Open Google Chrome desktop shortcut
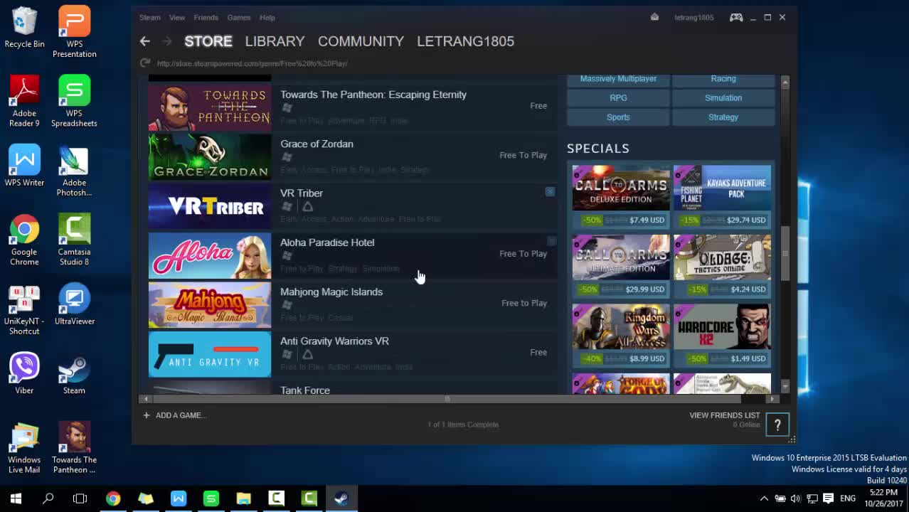This screenshot has height=512, width=909. (24, 240)
